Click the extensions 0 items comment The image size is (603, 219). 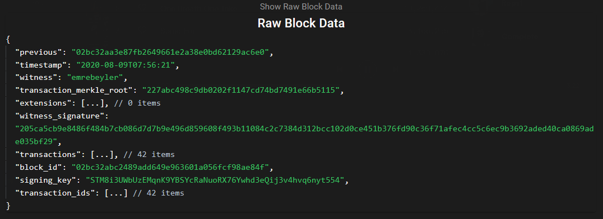click(x=140, y=103)
